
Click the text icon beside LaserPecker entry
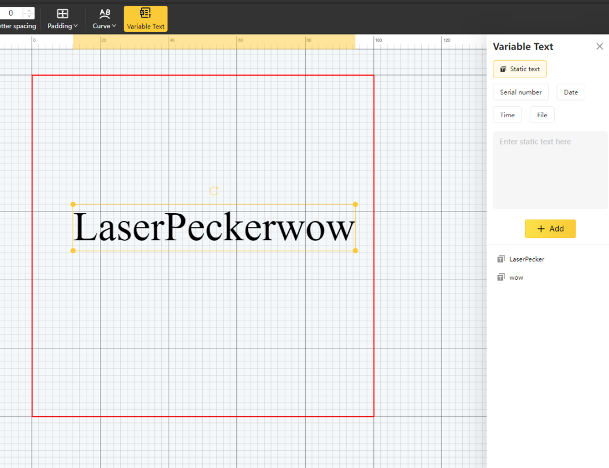pos(501,259)
